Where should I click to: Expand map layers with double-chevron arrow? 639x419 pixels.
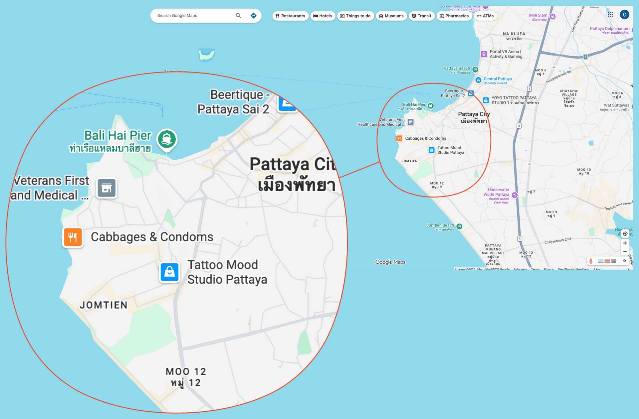(x=625, y=261)
